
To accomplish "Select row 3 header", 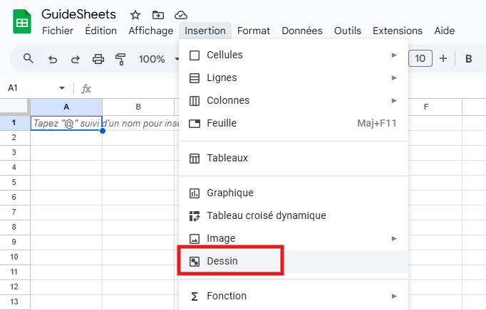I will pos(14,152).
